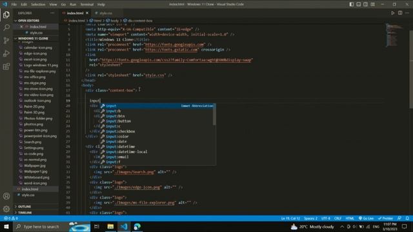Toggle the secondary sidebar layout icon
Viewport: 413px width, 232px height.
tap(366, 5)
